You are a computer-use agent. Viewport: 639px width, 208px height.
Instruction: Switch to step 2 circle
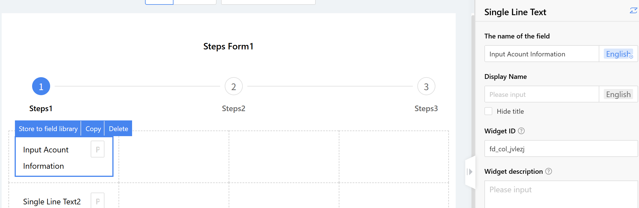[233, 86]
